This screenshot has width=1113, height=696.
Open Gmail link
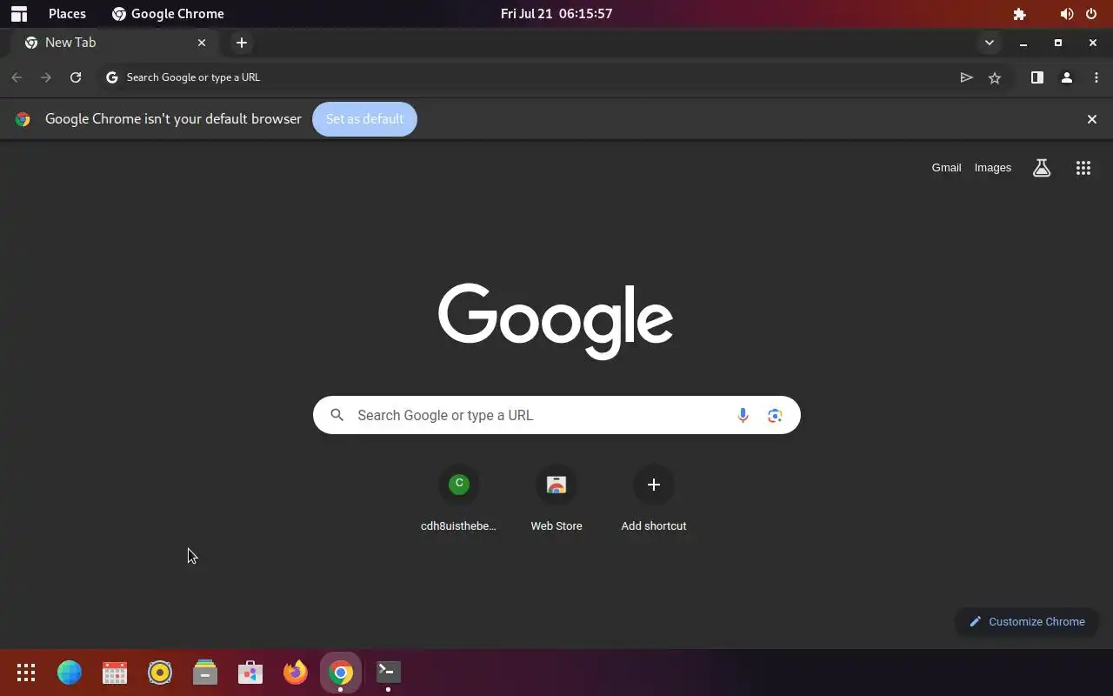pos(946,168)
